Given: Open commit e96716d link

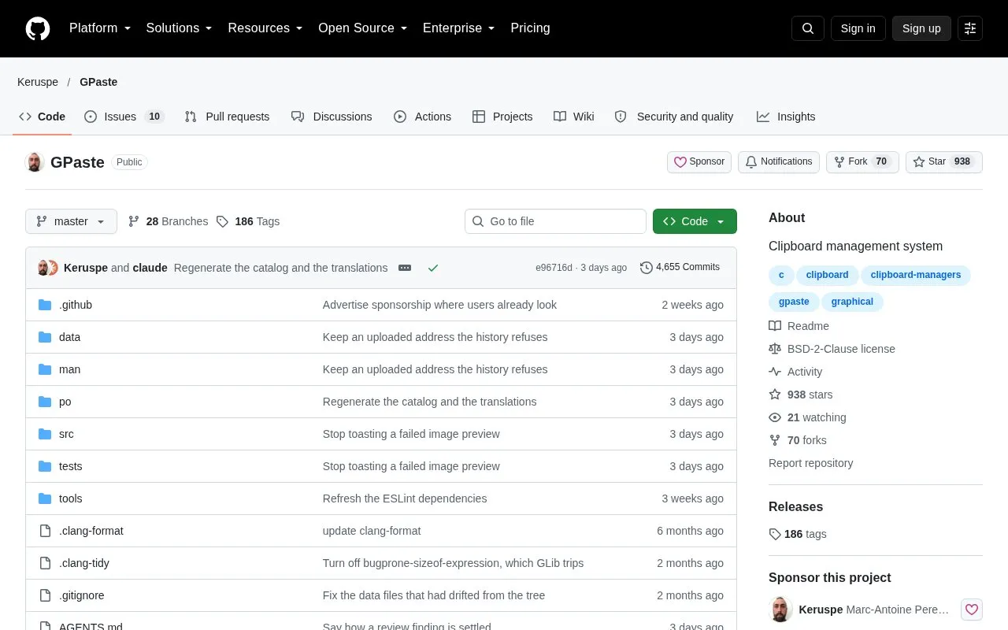Looking at the screenshot, I should pos(554,268).
